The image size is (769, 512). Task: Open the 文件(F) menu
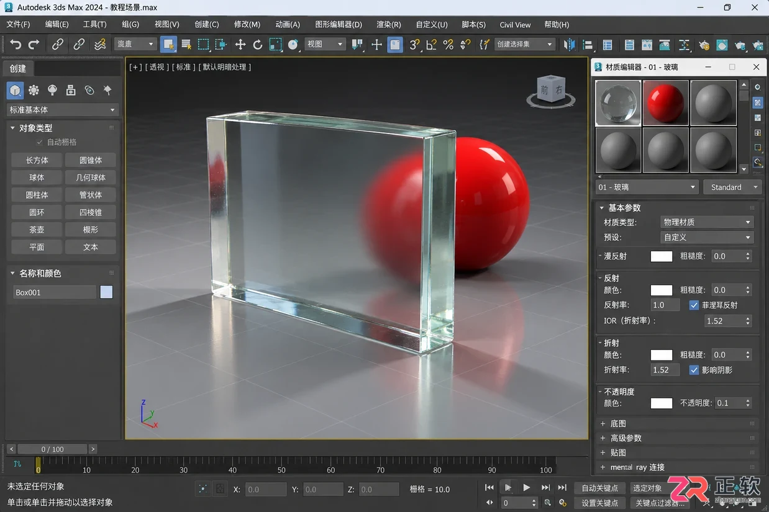tap(18, 24)
